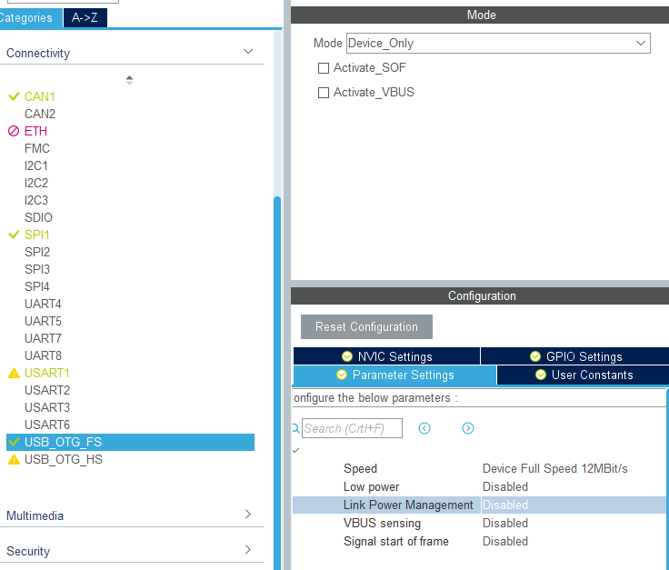Screen dimensions: 669x570
Task: Click the sort arrows above peripheral list
Action: click(129, 80)
